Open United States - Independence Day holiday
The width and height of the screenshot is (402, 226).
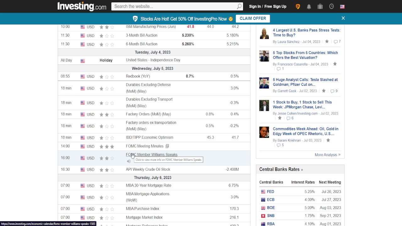point(153,60)
